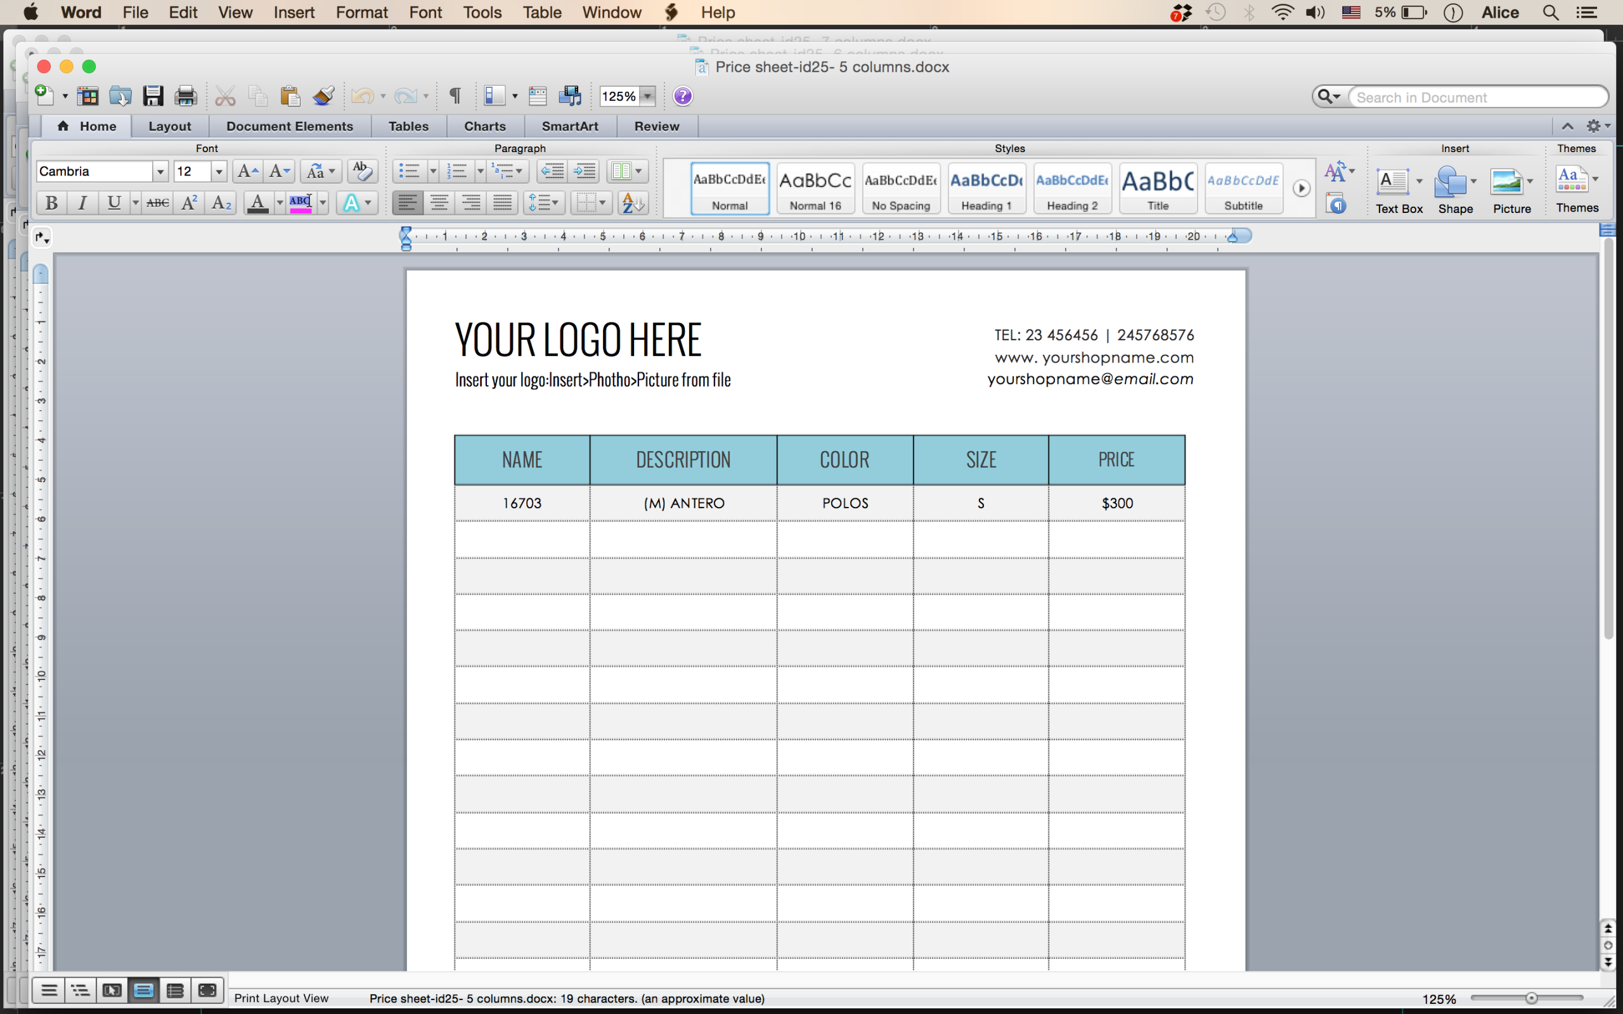The width and height of the screenshot is (1623, 1014).
Task: Open the Document Elements tab
Action: [290, 126]
